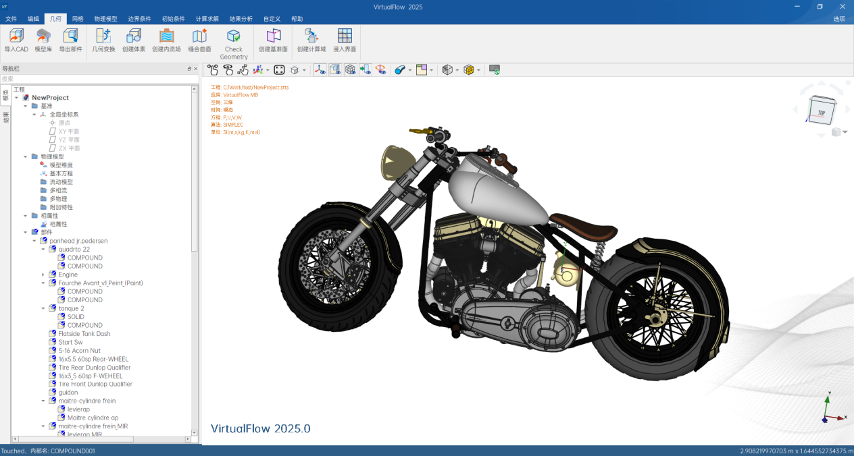Toggle coordinate axes visibility eye icon

click(320, 69)
